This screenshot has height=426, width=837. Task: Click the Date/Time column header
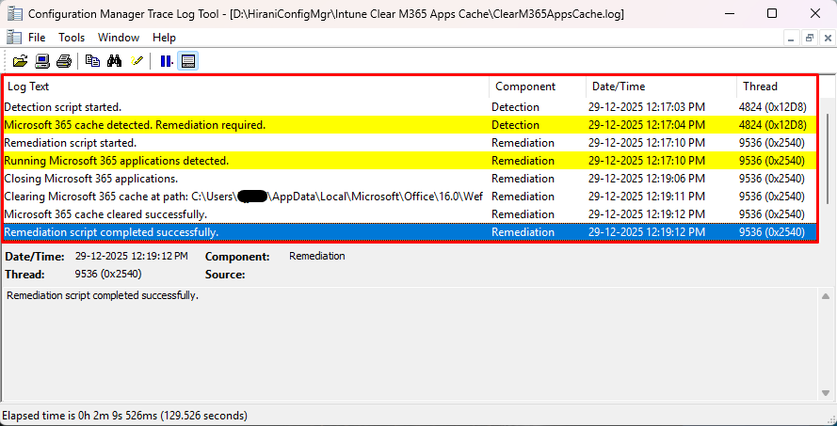(659, 87)
